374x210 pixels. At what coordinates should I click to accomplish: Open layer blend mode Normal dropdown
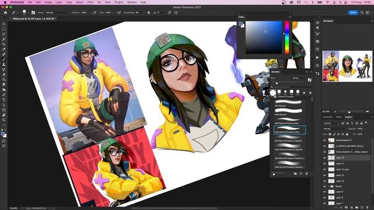tap(335, 129)
